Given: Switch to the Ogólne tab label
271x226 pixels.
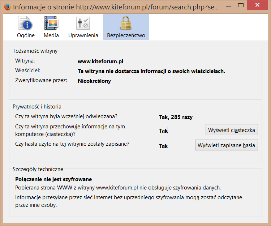Looking at the screenshot, I should point(26,35).
